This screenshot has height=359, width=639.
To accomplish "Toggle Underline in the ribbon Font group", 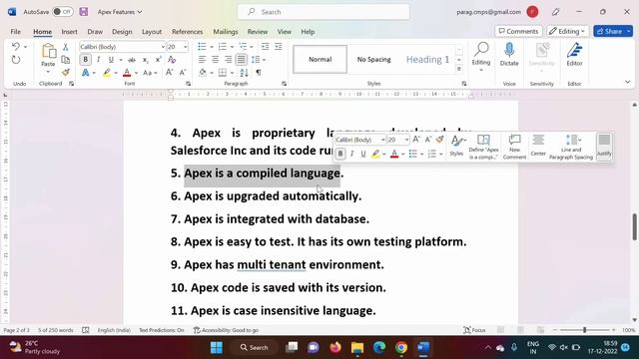I will click(x=111, y=60).
